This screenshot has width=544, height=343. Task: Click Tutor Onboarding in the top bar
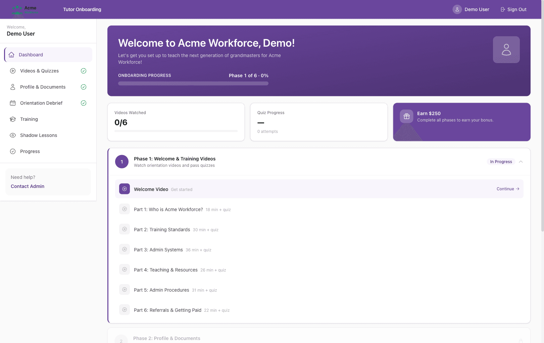(x=82, y=9)
